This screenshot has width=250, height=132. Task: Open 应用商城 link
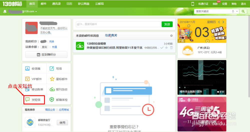point(64,110)
